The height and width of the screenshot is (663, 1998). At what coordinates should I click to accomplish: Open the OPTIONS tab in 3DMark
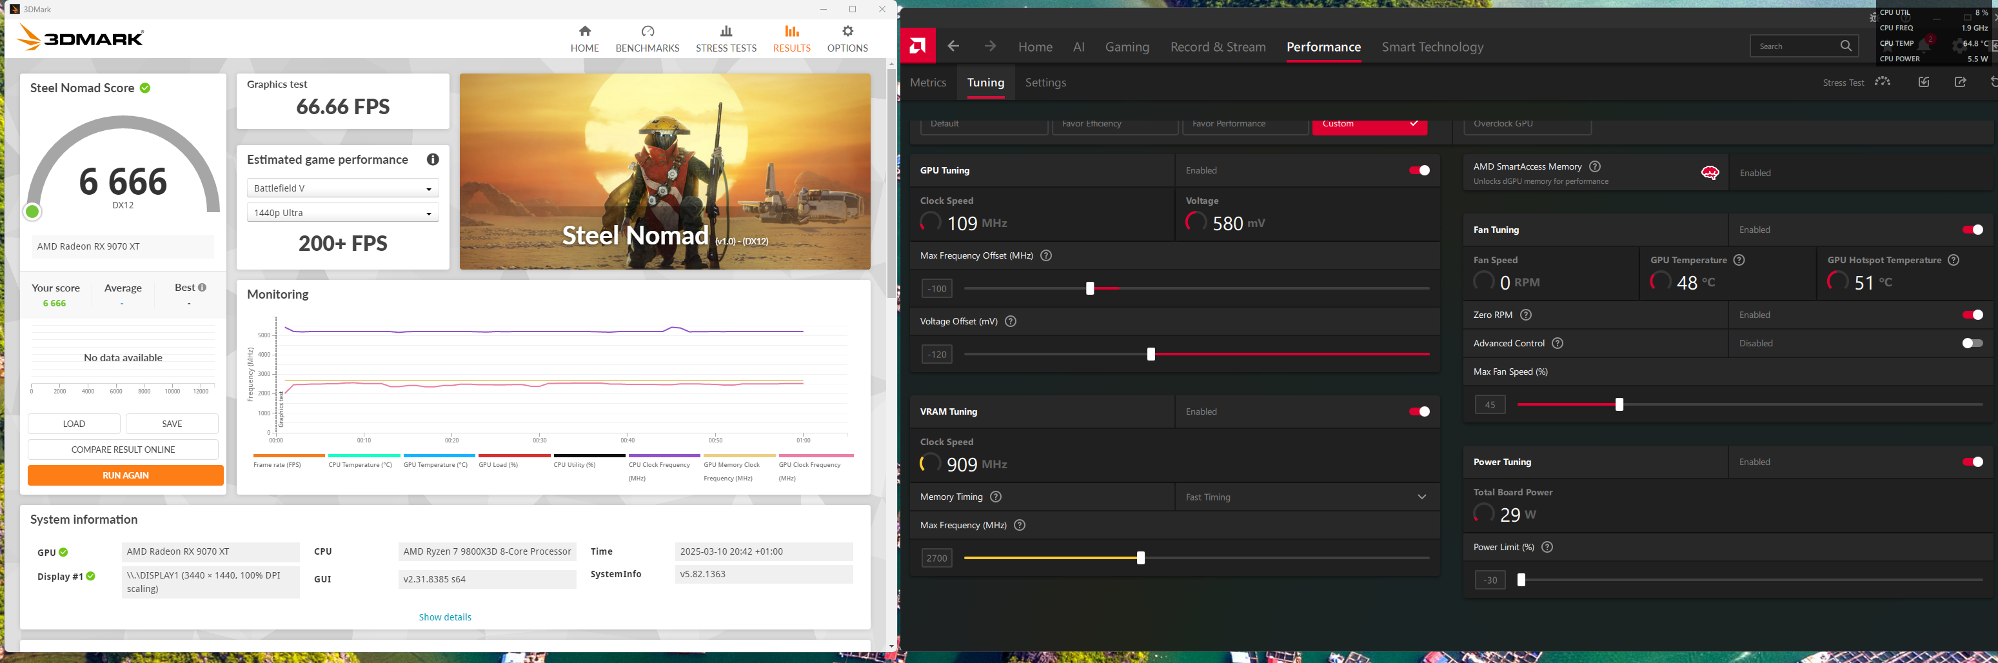847,39
